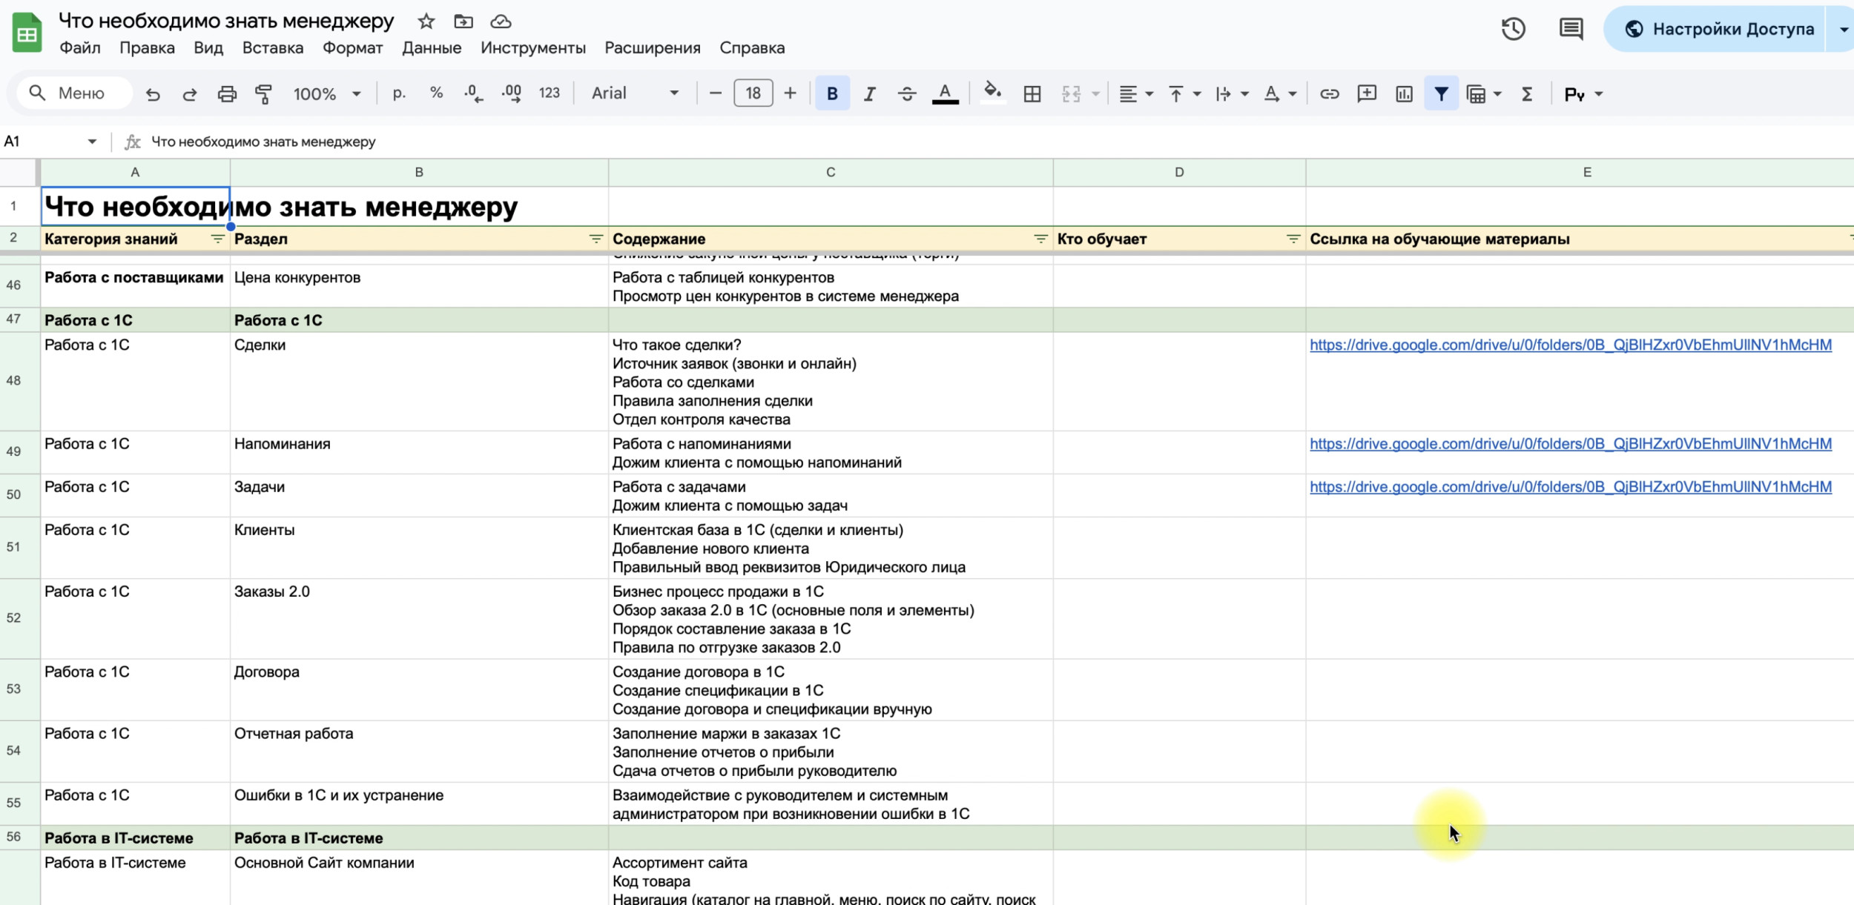Viewport: 1854px width, 905px height.
Task: Open the filter on the Раздел column
Action: point(596,239)
